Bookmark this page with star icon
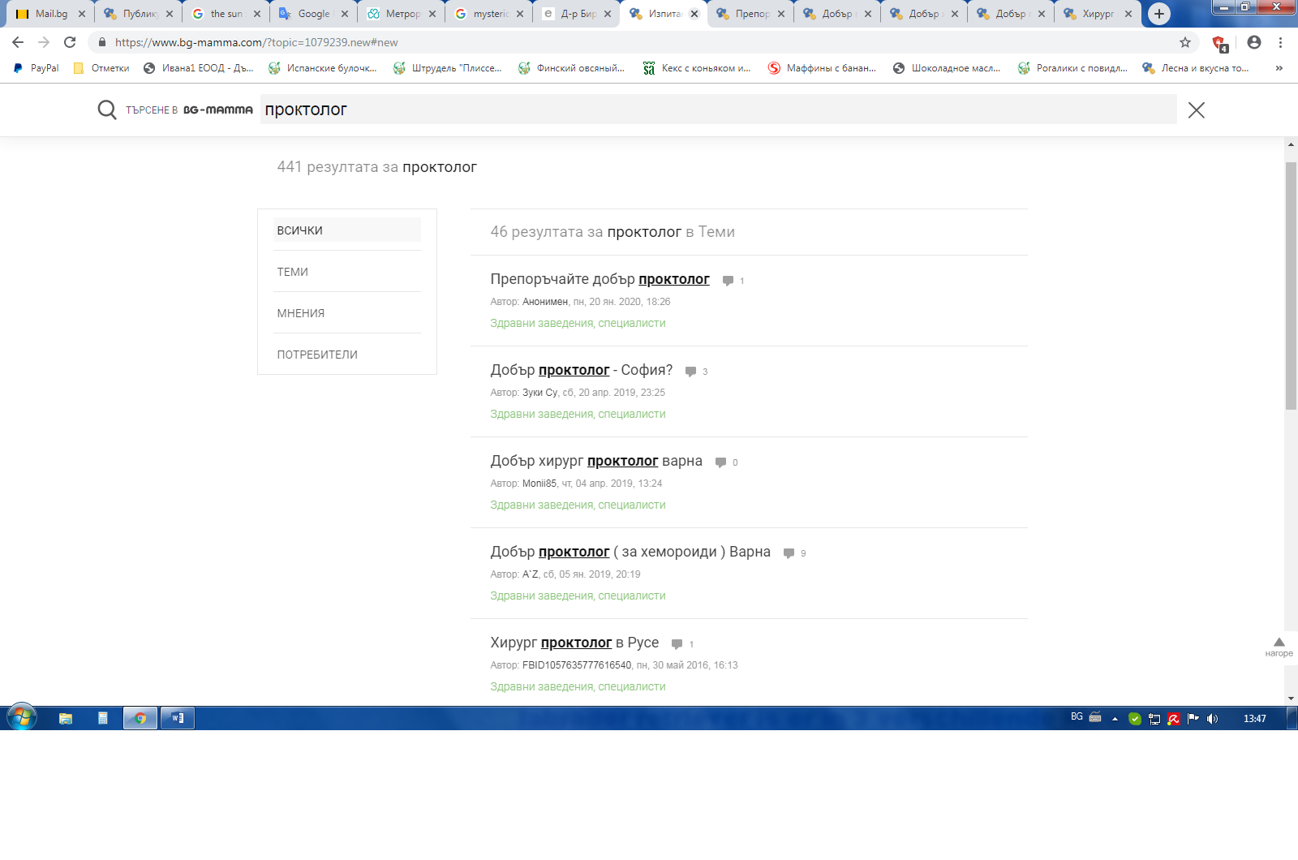 tap(1185, 42)
